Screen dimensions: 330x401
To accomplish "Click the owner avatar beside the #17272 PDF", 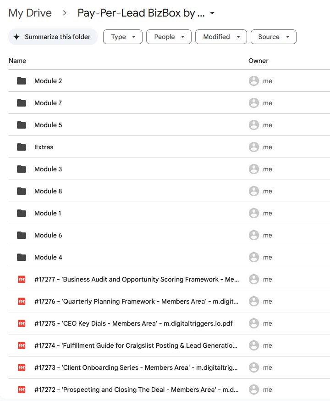I will [x=254, y=390].
